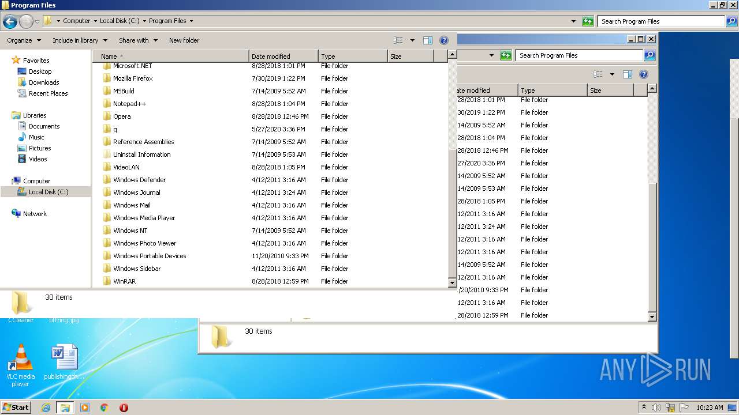The height and width of the screenshot is (415, 739).
Task: Open recent pages dropdown next to Forward button
Action: (37, 21)
